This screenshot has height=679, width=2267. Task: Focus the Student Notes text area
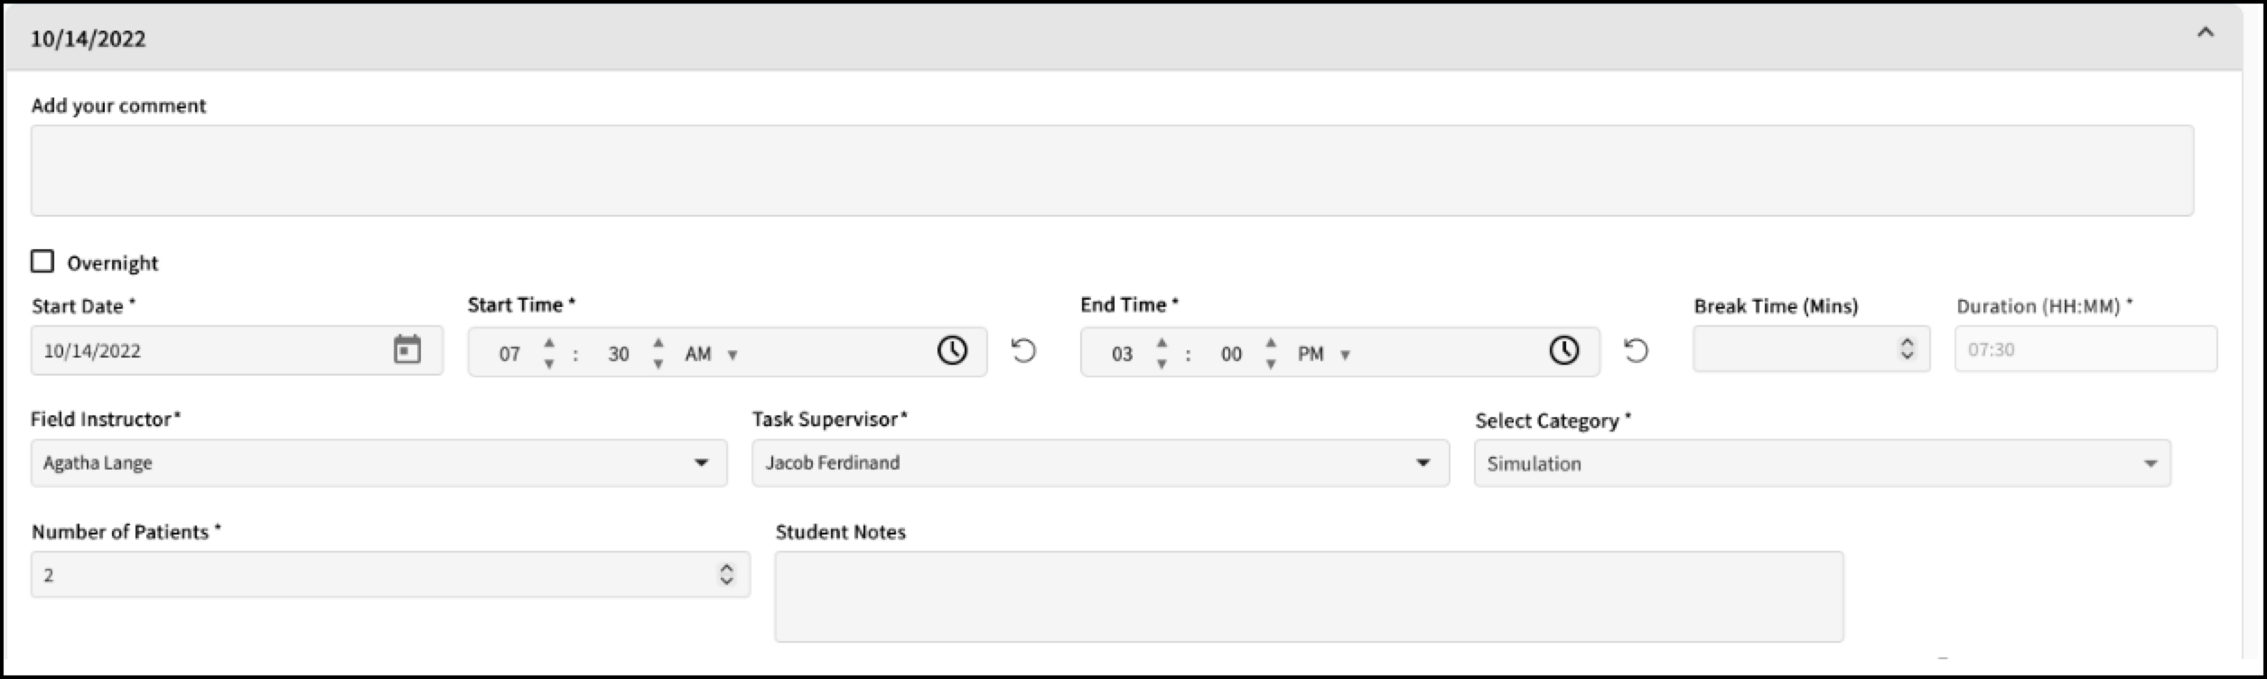tap(1309, 597)
